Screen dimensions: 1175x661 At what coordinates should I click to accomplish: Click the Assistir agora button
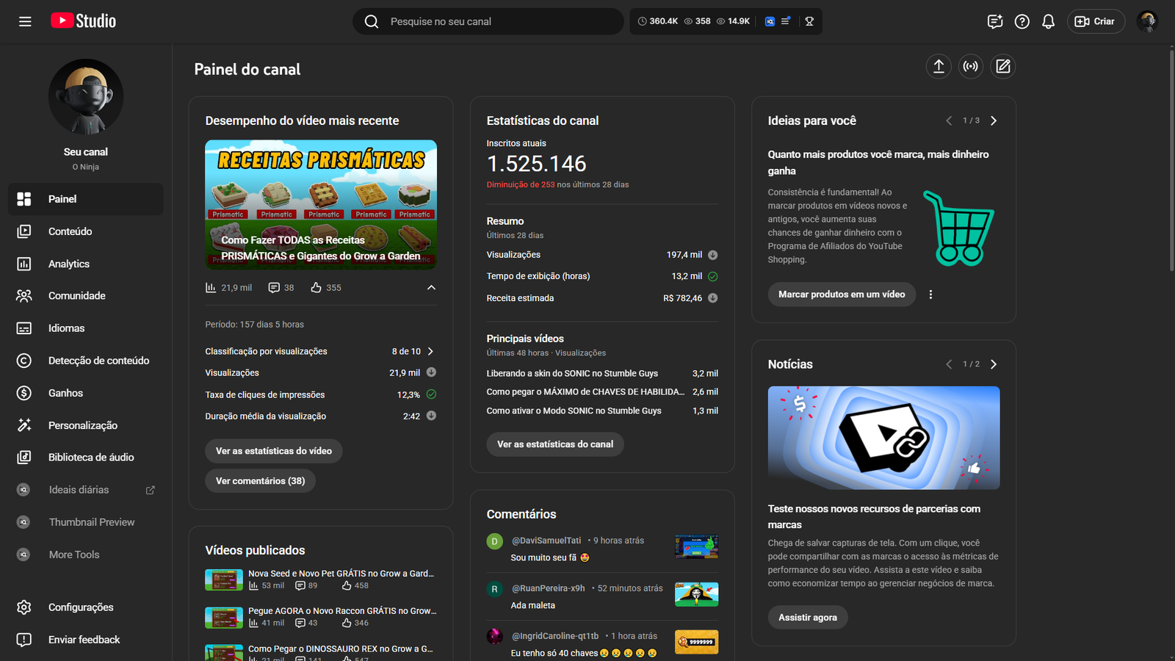[x=807, y=618]
